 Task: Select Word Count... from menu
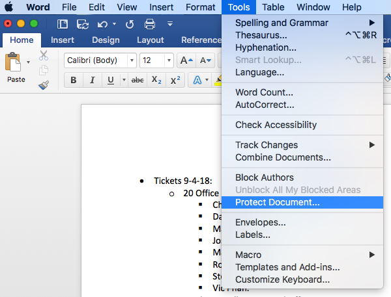(302, 92)
